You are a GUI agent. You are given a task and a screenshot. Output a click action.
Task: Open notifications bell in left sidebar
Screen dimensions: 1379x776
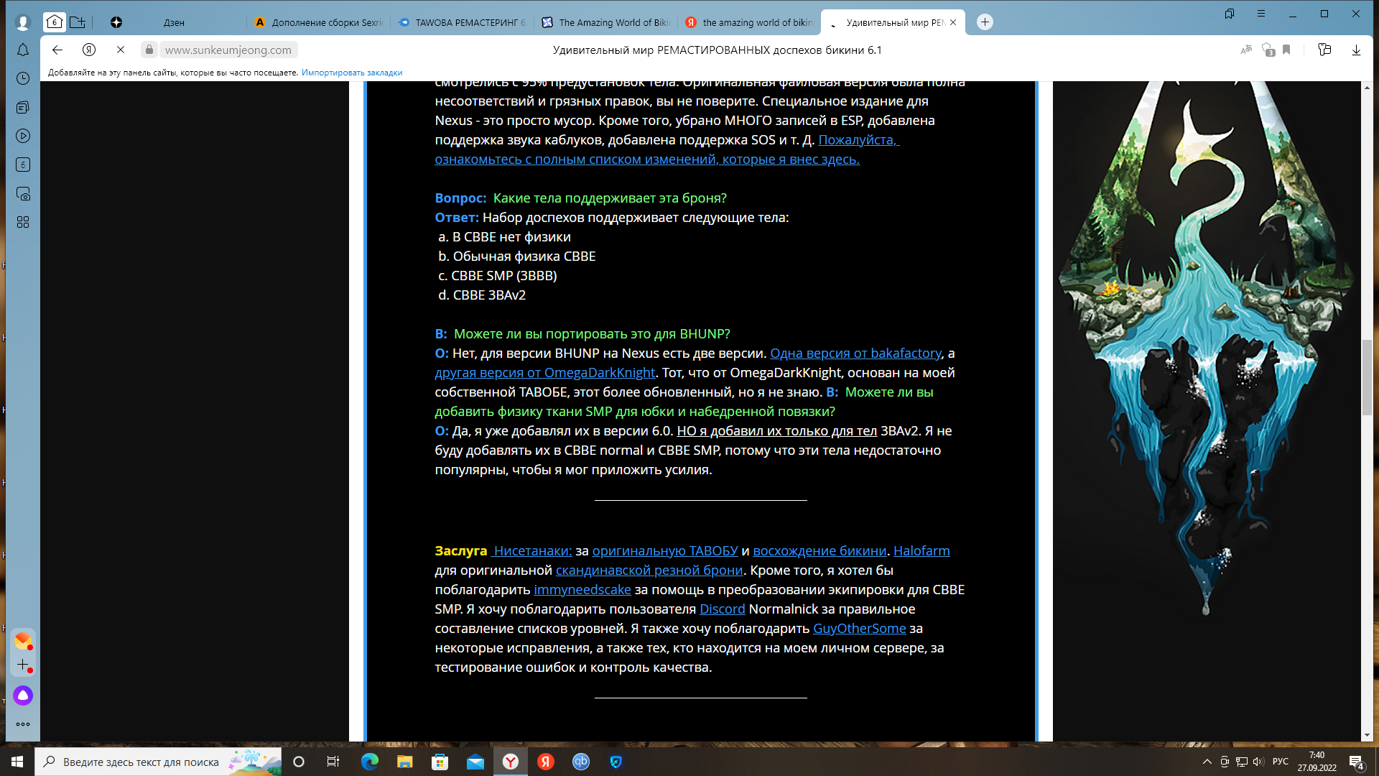[x=23, y=50]
